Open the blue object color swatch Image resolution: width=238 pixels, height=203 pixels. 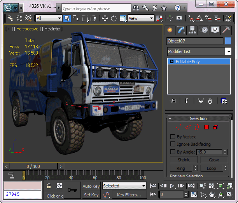228,41
